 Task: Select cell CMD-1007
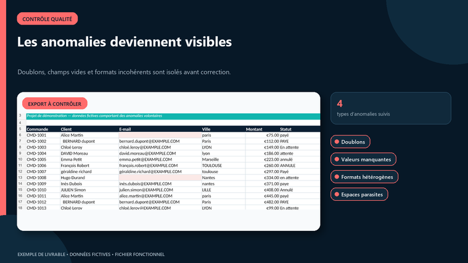(x=43, y=171)
